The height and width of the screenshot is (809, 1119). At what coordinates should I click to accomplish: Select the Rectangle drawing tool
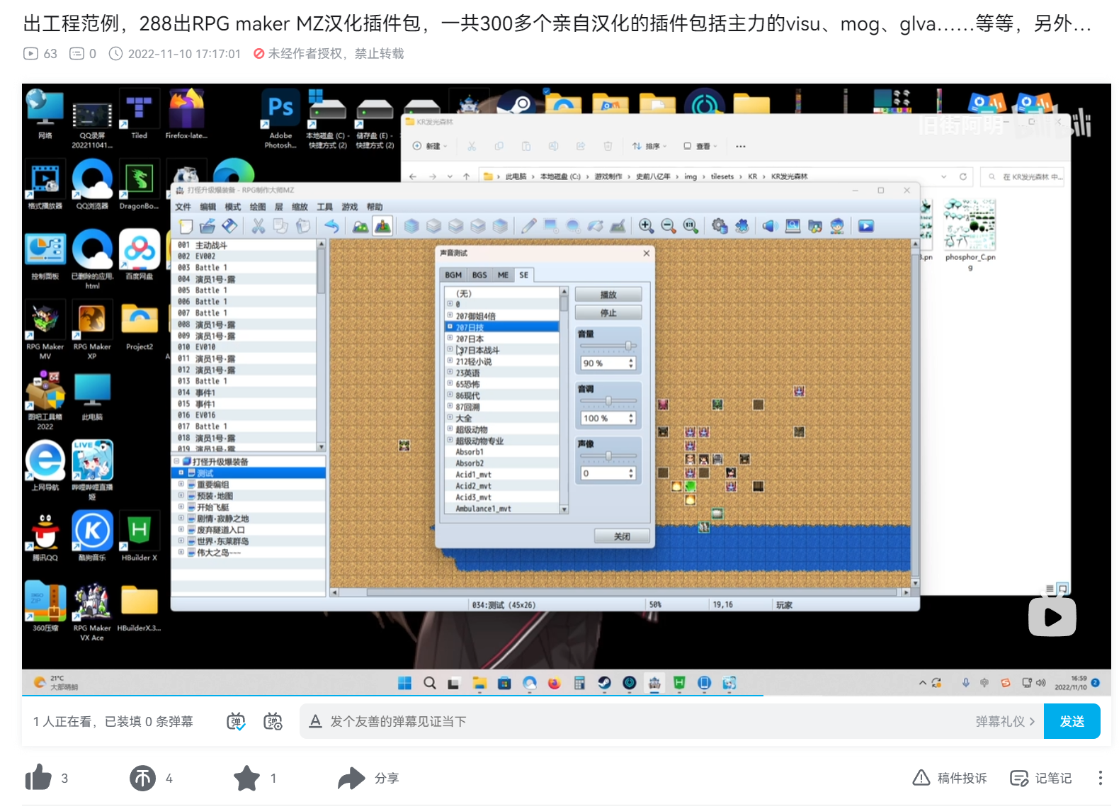551,226
